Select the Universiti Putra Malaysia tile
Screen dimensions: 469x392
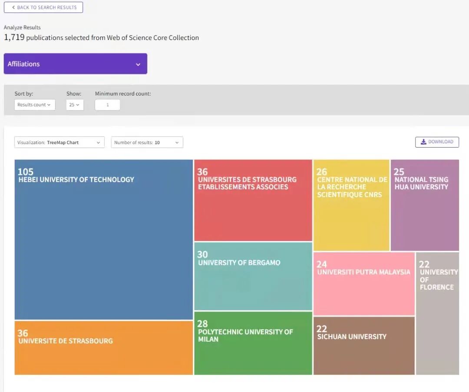tap(364, 284)
